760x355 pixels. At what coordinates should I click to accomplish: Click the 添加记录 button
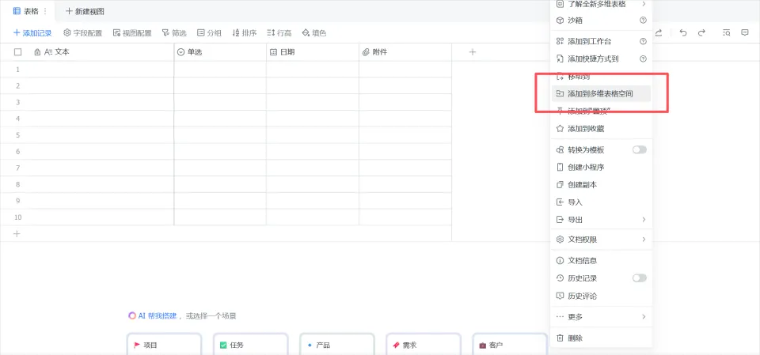(32, 33)
